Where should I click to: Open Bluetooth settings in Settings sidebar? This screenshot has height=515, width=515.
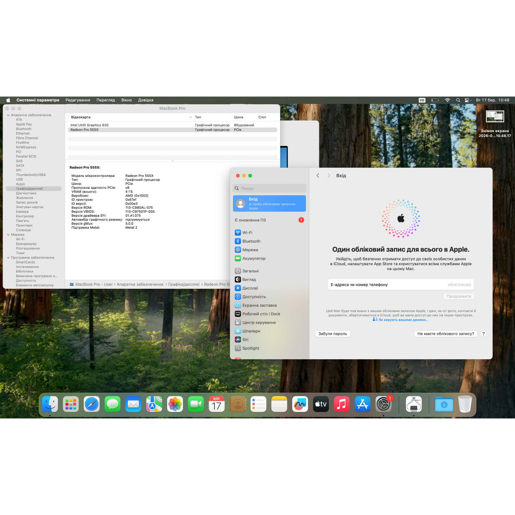tap(270, 241)
